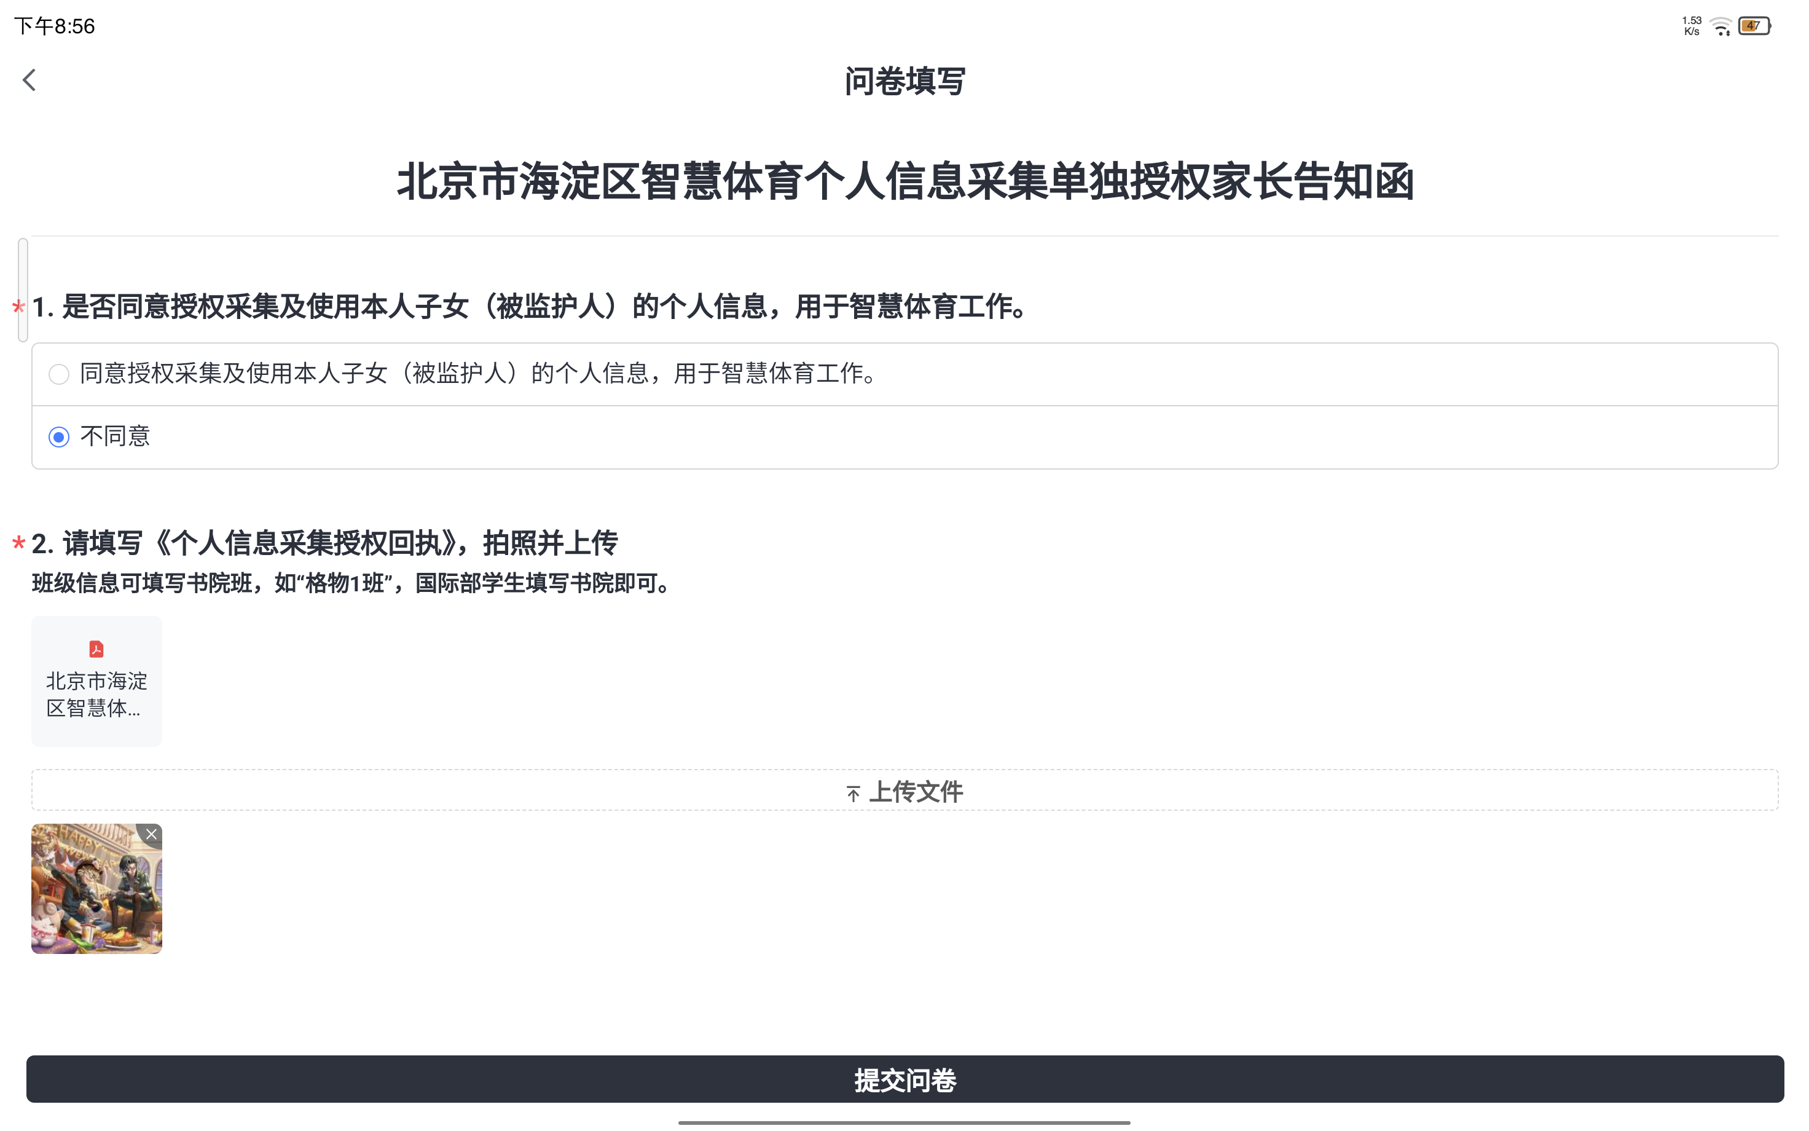Tap the back arrow icon
The image size is (1809, 1131).
tap(29, 80)
